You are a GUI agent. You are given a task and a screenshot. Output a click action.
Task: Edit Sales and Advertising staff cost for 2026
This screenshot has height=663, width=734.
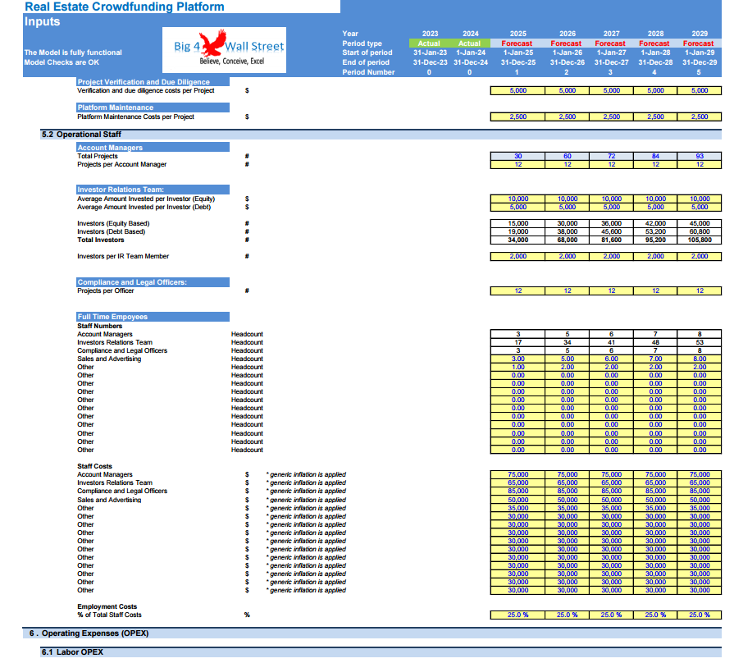(567, 500)
